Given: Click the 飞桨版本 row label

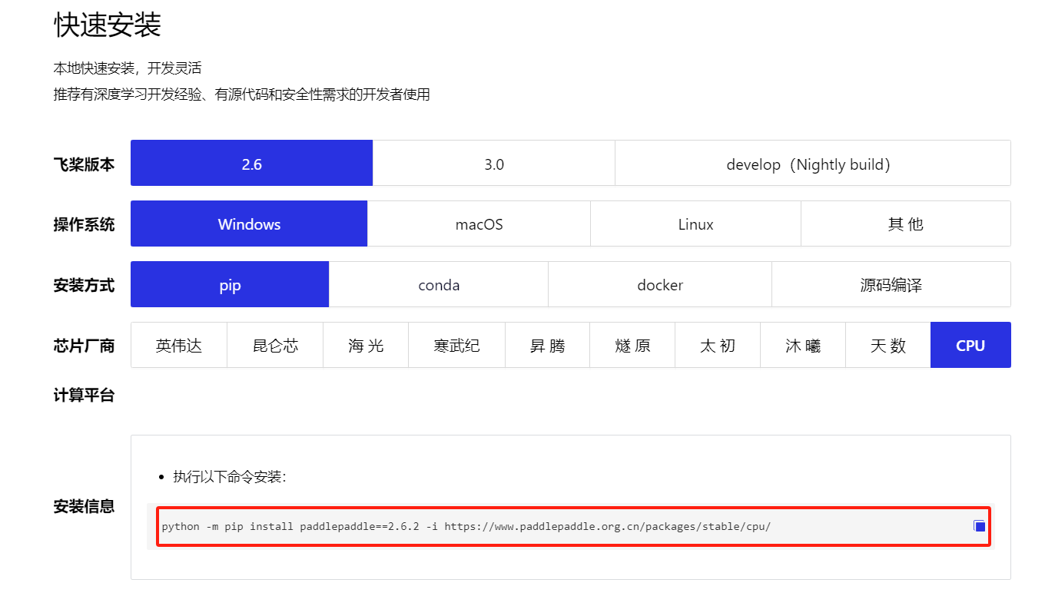Looking at the screenshot, I should pos(84,164).
